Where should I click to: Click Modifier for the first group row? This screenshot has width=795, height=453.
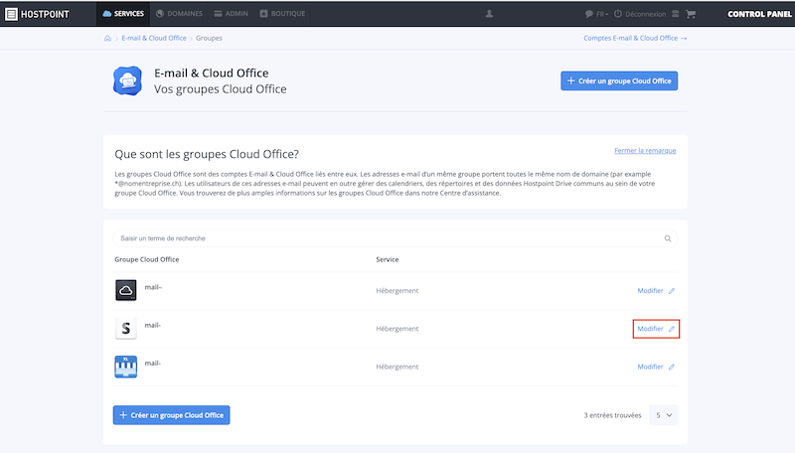[x=650, y=291]
